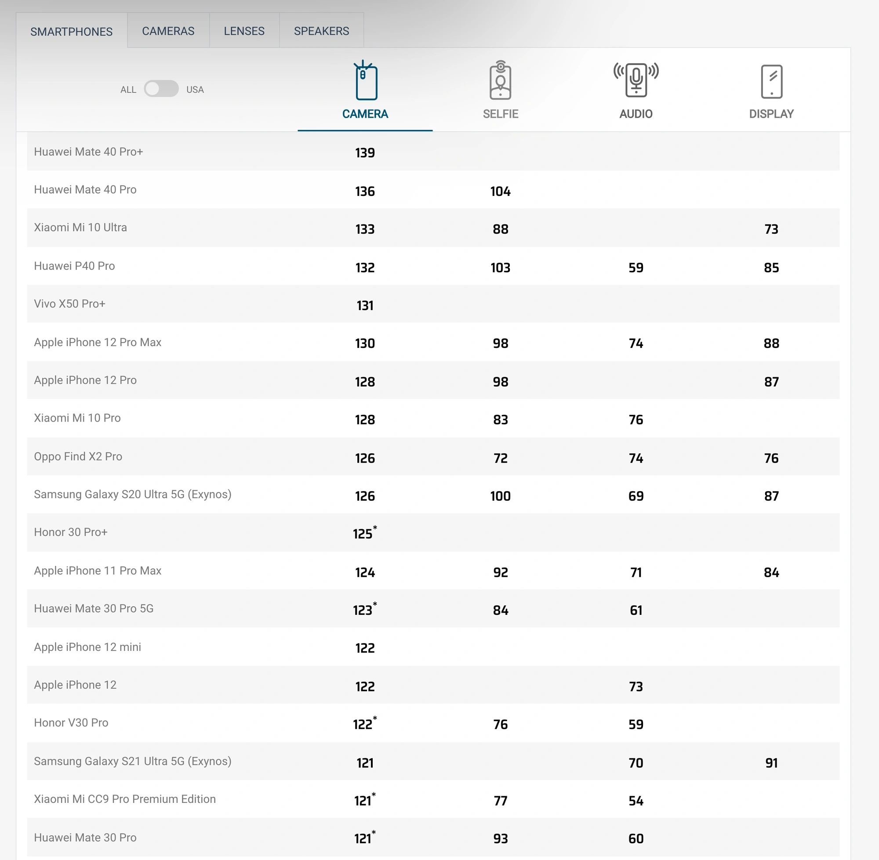
Task: Click camera score 131 for Vivo X50 Pro+
Action: [365, 306]
